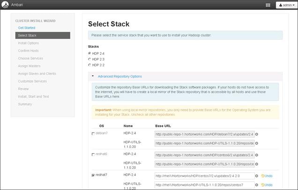Clear the redhat6 HDP-UTILS base URL icon
Viewport: 298px width, 190px height.
[x=257, y=164]
